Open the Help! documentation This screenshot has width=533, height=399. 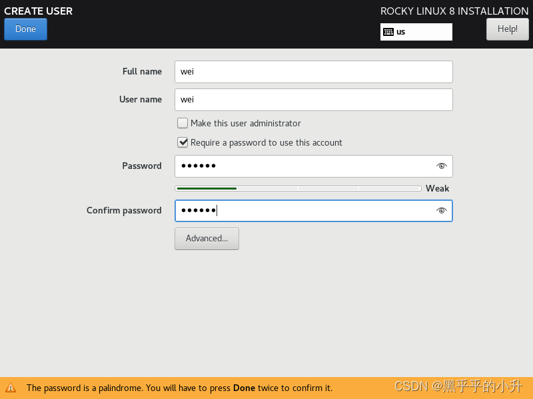click(x=508, y=29)
